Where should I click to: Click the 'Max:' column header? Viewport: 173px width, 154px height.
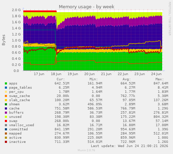(x=159, y=79)
